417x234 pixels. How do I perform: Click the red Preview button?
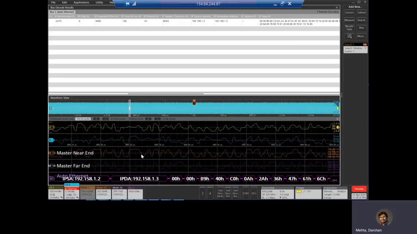coord(359,189)
